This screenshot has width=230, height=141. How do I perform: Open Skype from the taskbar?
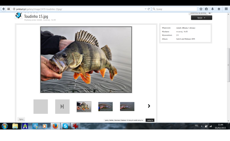pyautogui.click(x=65, y=126)
